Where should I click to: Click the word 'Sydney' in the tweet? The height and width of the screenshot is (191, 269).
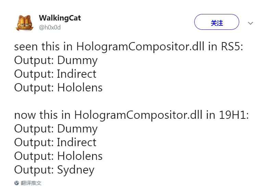76,170
